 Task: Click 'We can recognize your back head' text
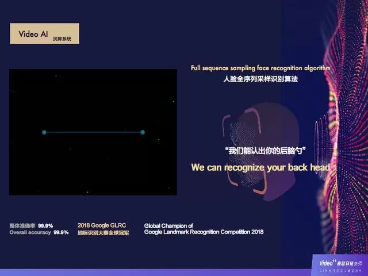(260, 168)
